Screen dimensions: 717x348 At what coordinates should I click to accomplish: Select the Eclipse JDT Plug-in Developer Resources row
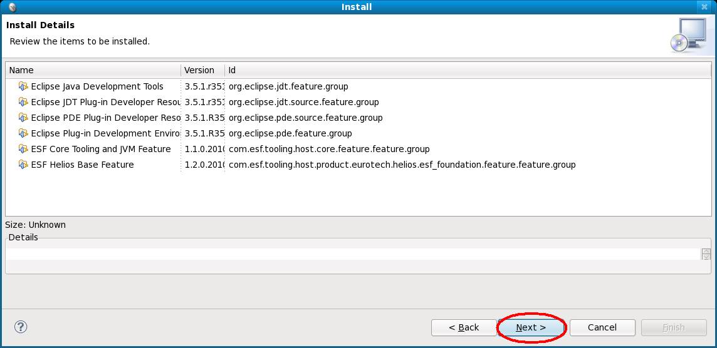[x=358, y=102]
